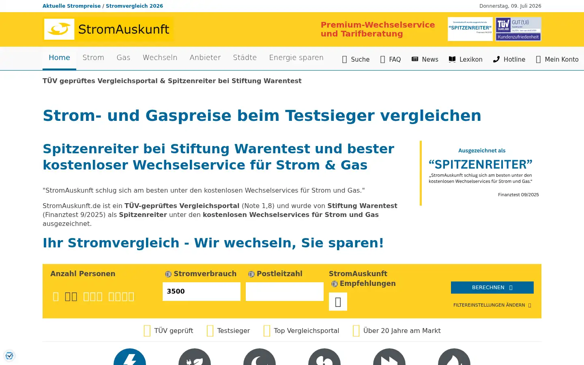Click the check icon beside Über 20 Jahre
Viewport: 584px width, 365px height.
356,331
